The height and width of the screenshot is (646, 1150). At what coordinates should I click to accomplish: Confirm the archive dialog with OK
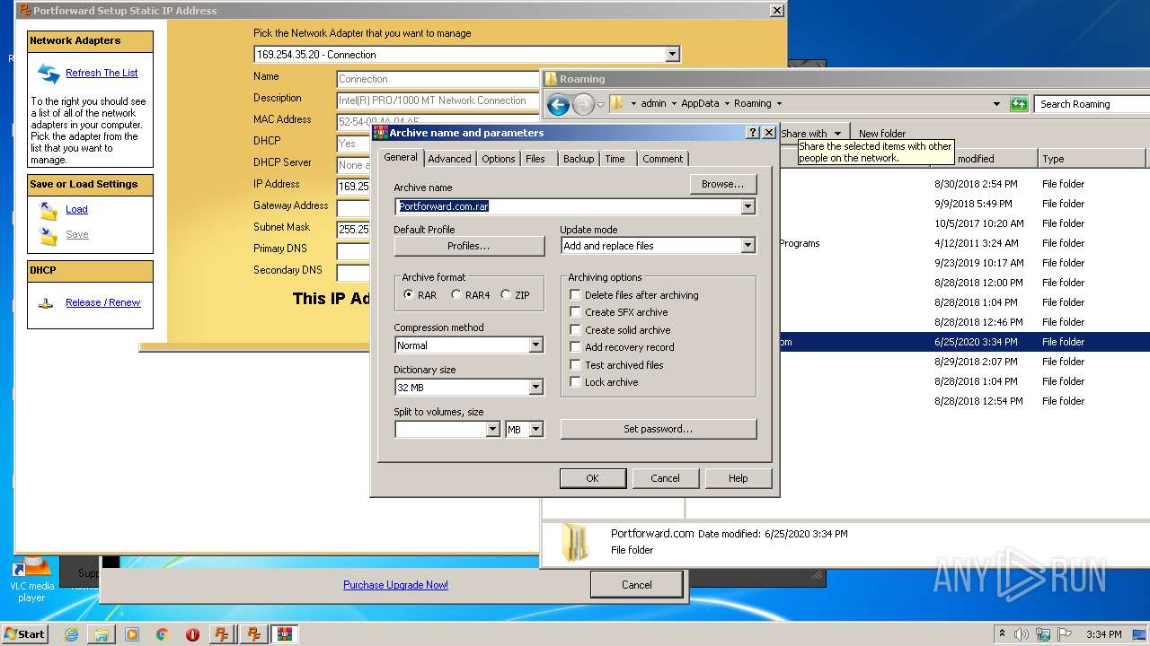[592, 478]
